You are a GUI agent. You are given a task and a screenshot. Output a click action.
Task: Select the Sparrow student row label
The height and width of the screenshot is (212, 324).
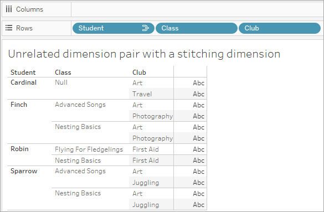click(24, 171)
